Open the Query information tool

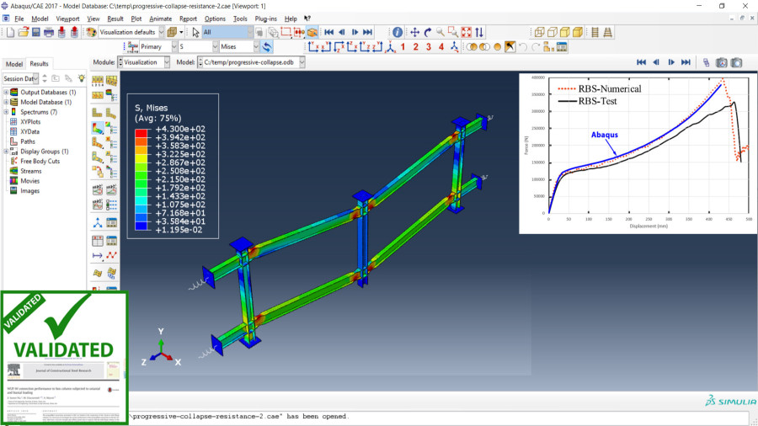point(398,32)
